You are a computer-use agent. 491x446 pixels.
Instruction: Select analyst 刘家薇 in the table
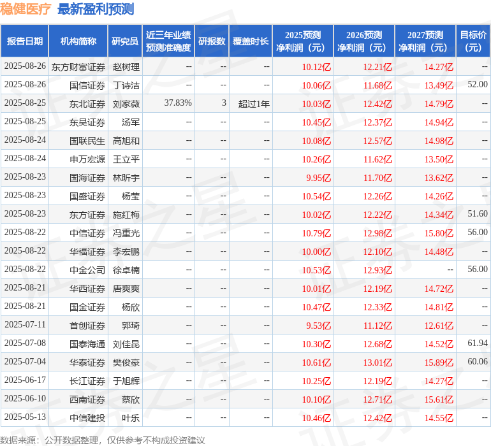pos(126,103)
